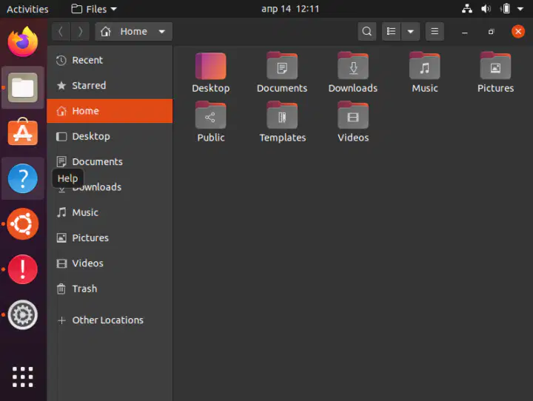Select the Templates folder icon
Image resolution: width=533 pixels, height=401 pixels.
(282, 115)
